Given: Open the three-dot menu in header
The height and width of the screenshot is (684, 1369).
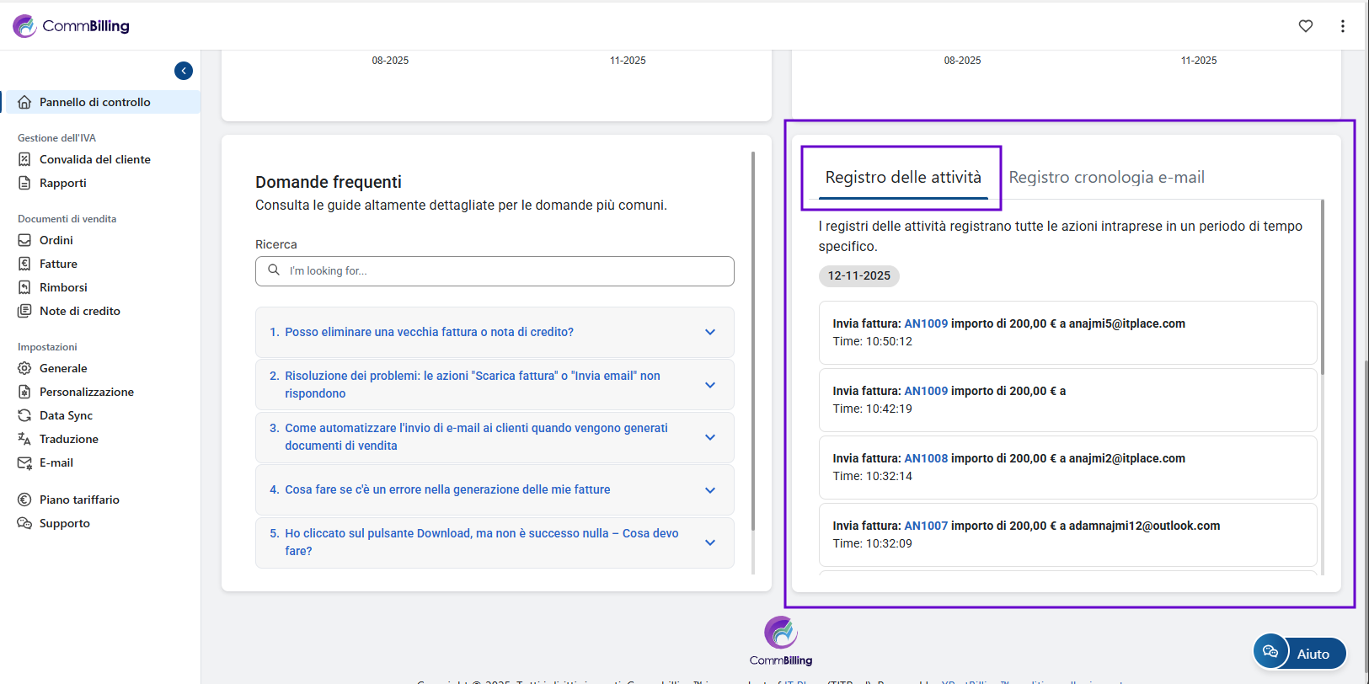Looking at the screenshot, I should click(1342, 26).
